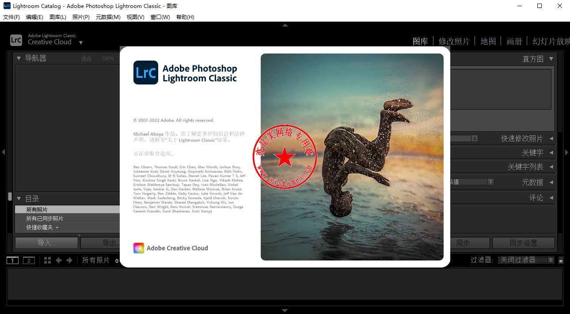This screenshot has width=570, height=314.
Task: Click the 同步设置 button
Action: coord(524,243)
